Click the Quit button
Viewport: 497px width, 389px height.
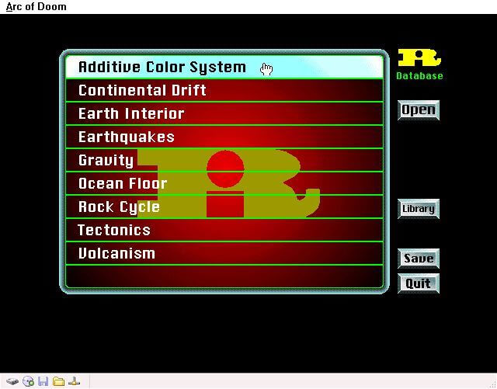pyautogui.click(x=419, y=283)
